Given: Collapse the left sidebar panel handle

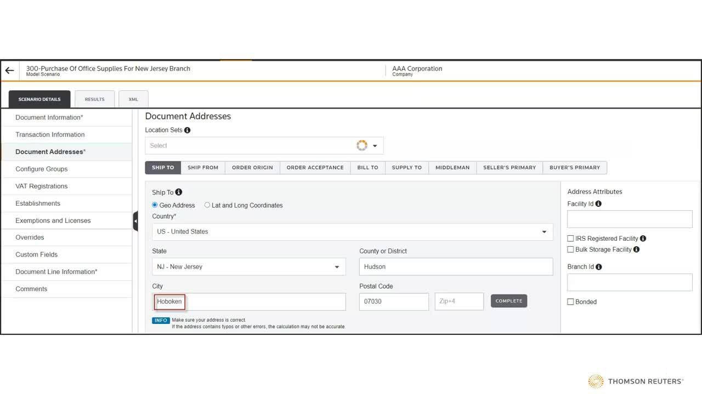Looking at the screenshot, I should coord(135,221).
